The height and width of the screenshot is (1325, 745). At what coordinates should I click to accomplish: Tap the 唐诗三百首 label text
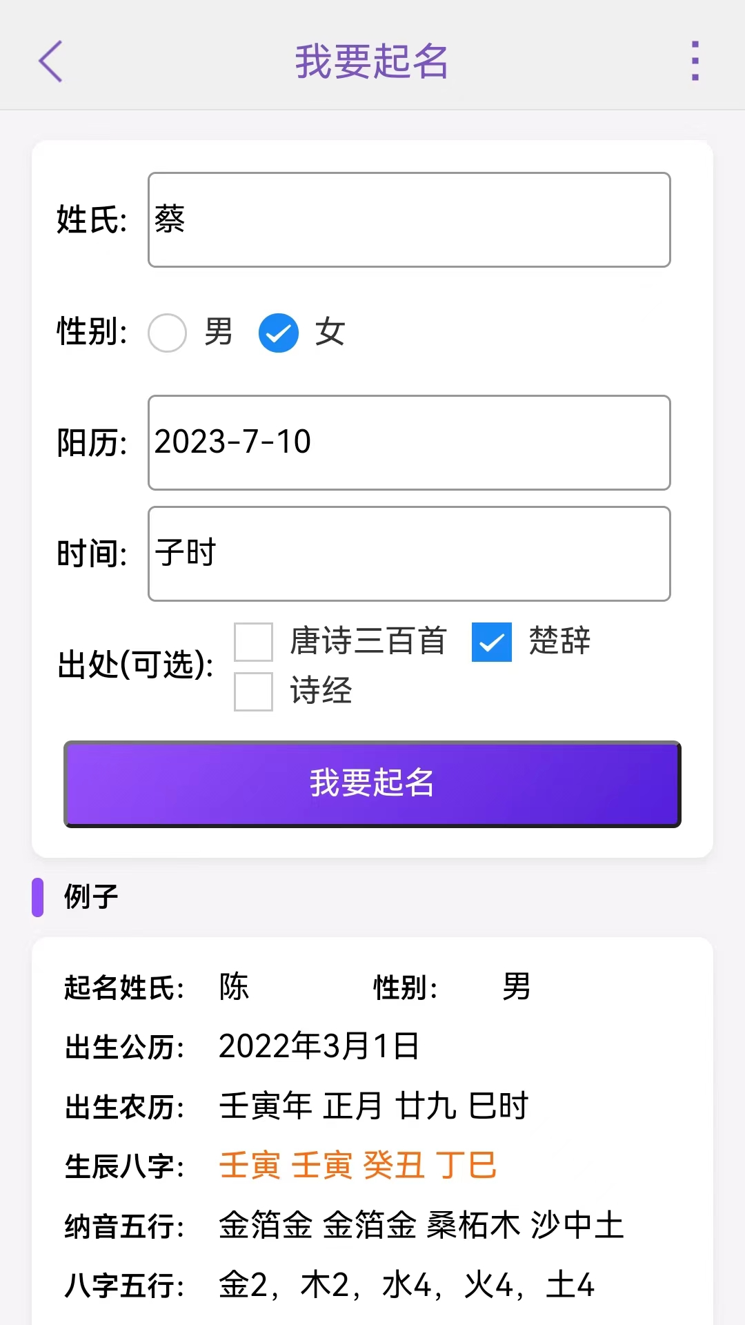(x=368, y=641)
